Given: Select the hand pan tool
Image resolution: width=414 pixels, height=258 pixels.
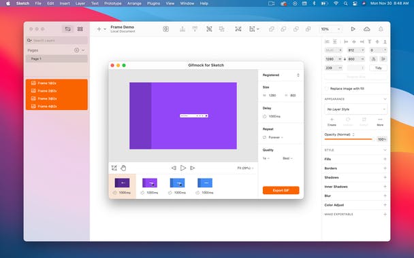Looking at the screenshot, I should tap(123, 168).
